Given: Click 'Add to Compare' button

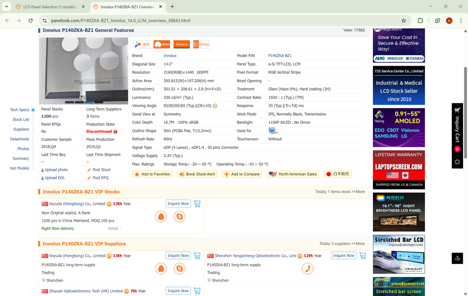Looking at the screenshot, I should (x=242, y=174).
